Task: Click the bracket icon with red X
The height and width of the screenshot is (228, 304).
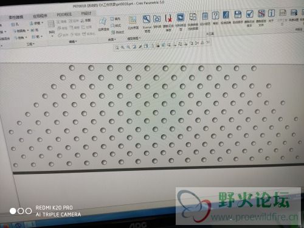Action: tap(168, 18)
